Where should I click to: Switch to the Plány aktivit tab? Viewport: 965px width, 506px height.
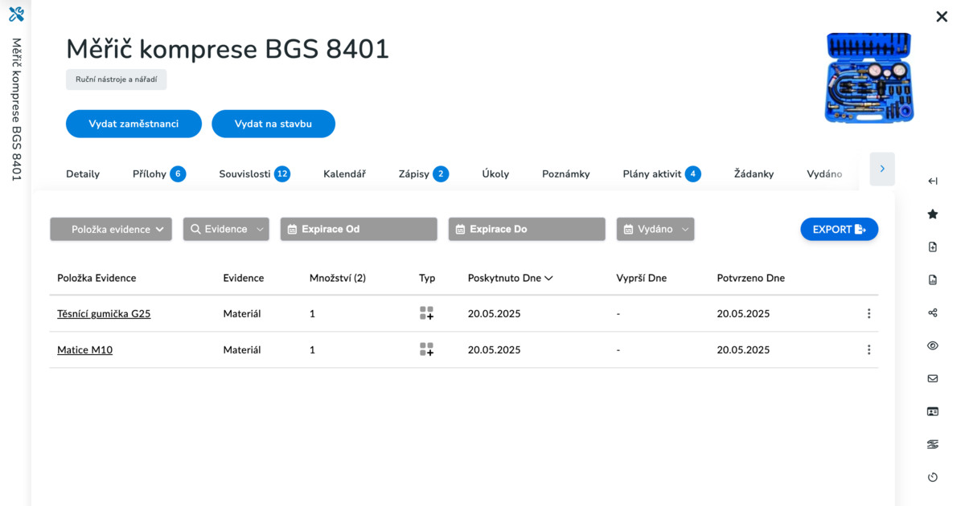[x=662, y=173]
